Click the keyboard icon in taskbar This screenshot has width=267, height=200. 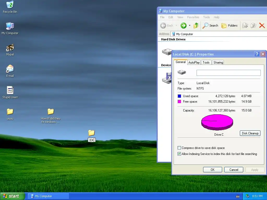coord(238,196)
